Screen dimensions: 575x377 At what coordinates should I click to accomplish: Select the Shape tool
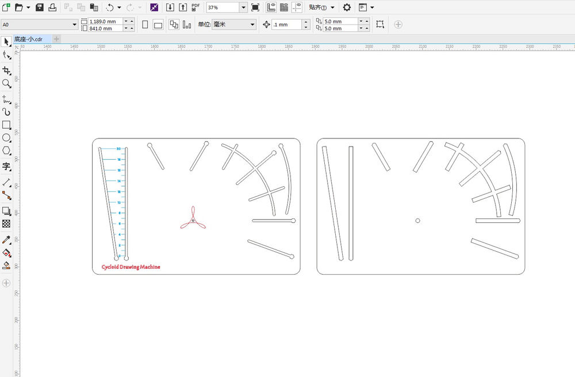[7, 56]
